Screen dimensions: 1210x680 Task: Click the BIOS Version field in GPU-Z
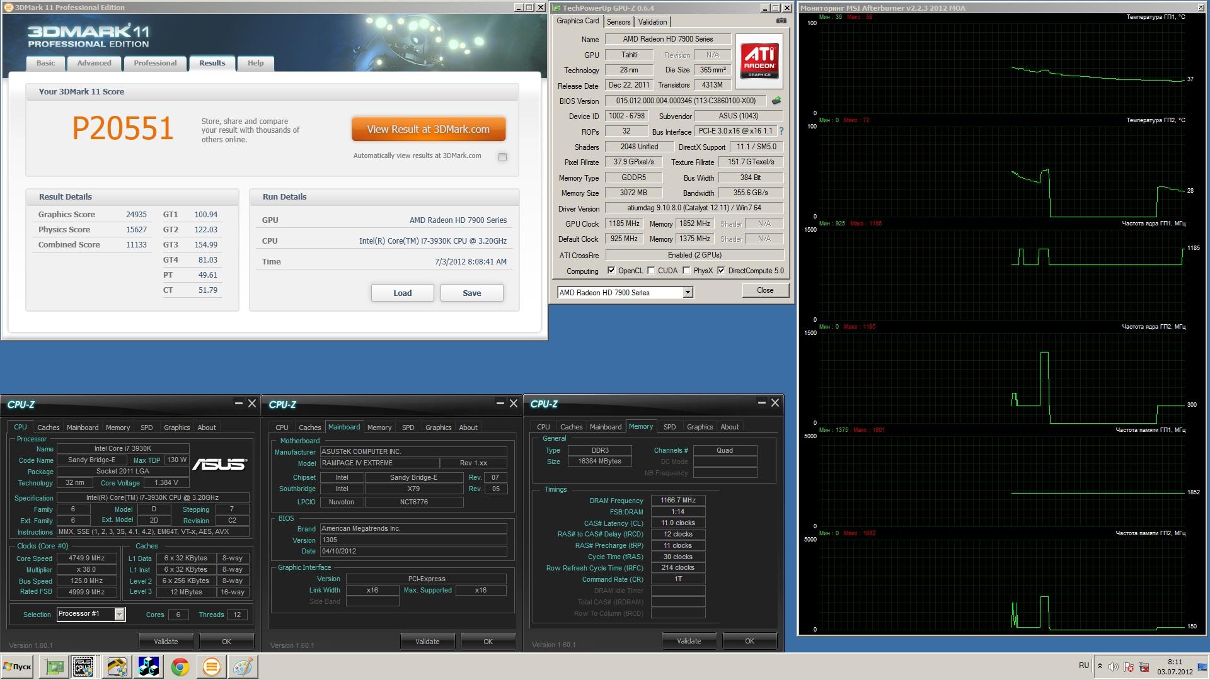(x=686, y=101)
